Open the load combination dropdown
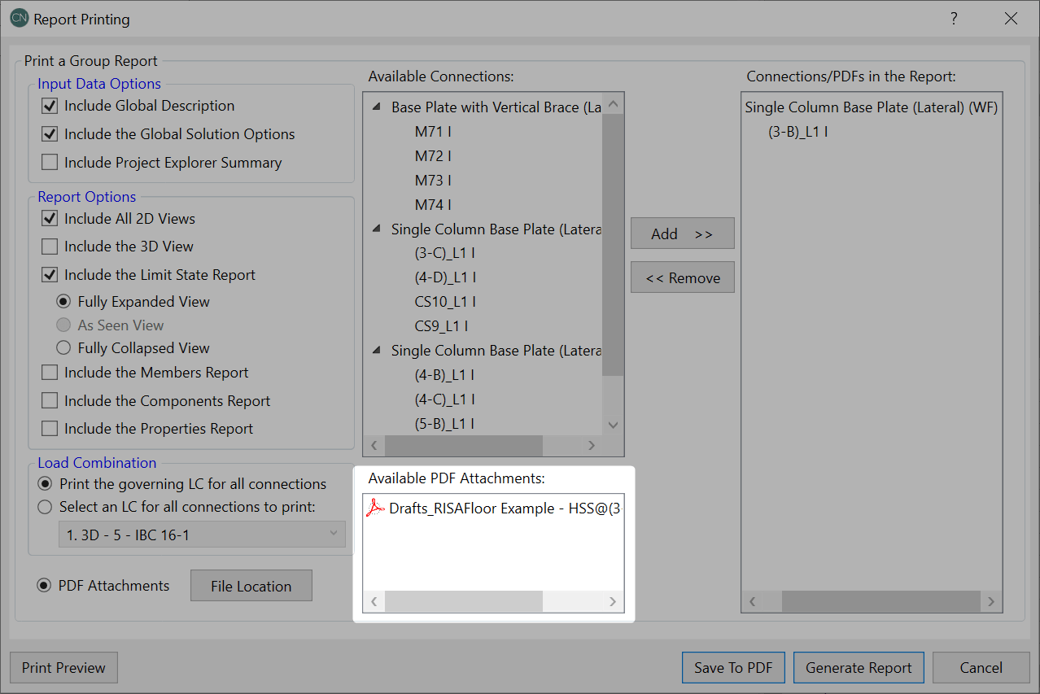Image resolution: width=1040 pixels, height=694 pixels. click(x=202, y=535)
